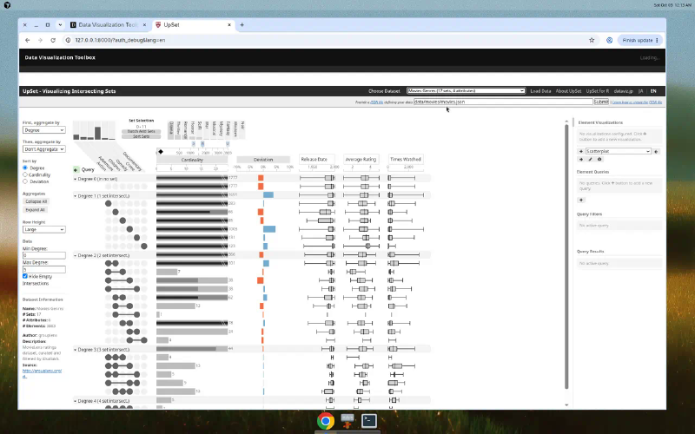Open the Chrome profile icon
Viewport: 695px width, 434px height.
click(610, 40)
